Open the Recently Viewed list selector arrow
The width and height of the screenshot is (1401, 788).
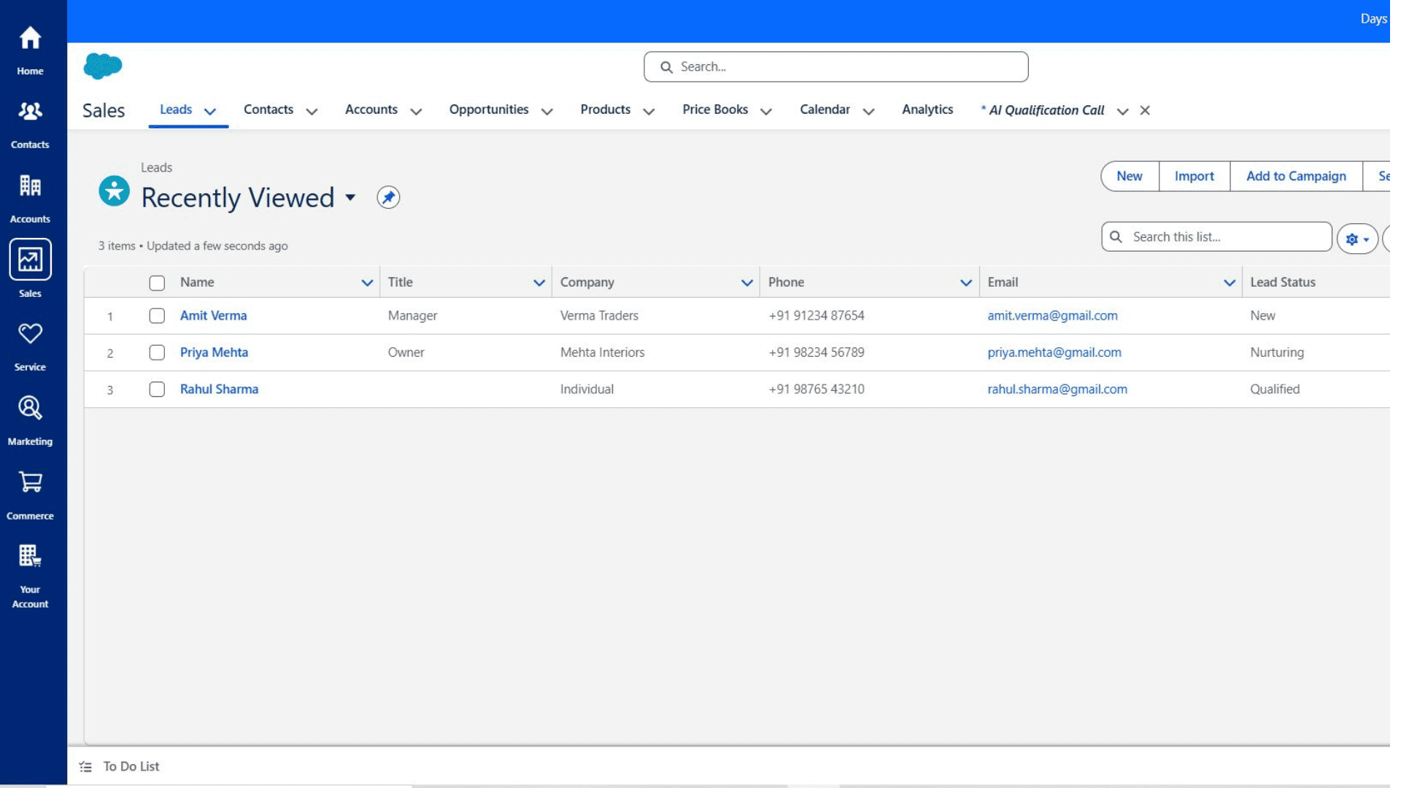pos(350,198)
